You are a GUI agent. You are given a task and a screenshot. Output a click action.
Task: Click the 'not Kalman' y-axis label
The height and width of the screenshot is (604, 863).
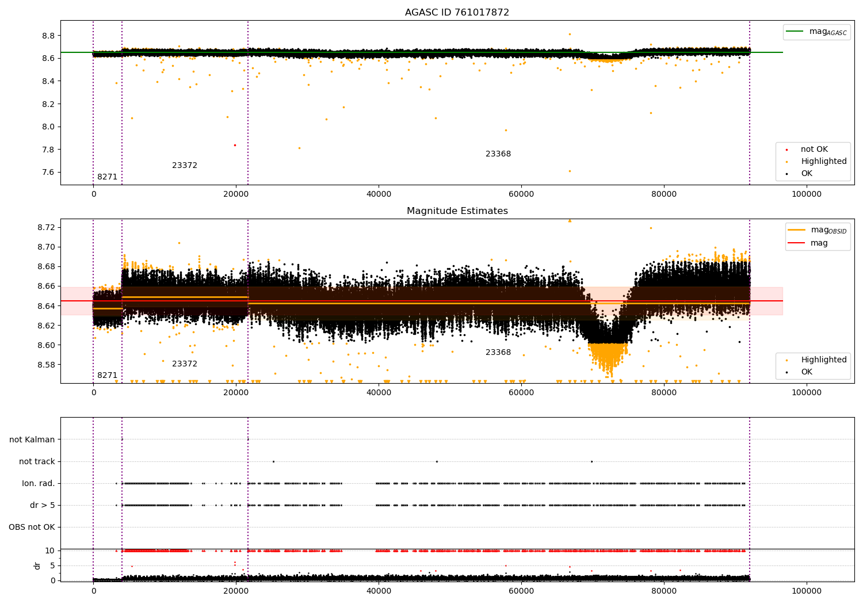coord(32,439)
